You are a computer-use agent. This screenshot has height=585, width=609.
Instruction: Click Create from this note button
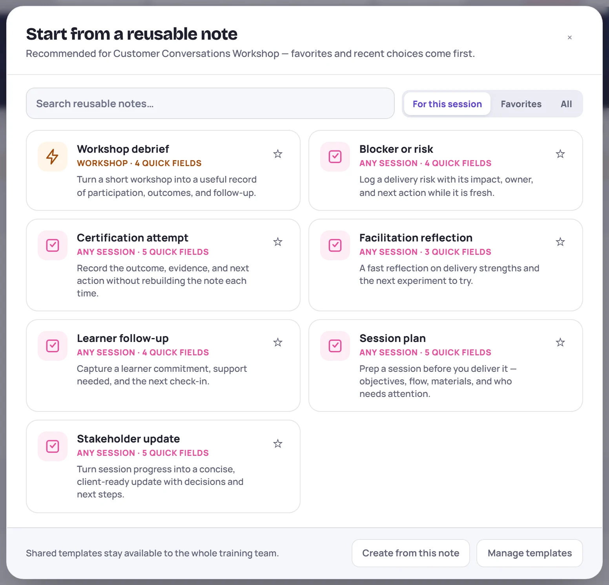pyautogui.click(x=411, y=553)
